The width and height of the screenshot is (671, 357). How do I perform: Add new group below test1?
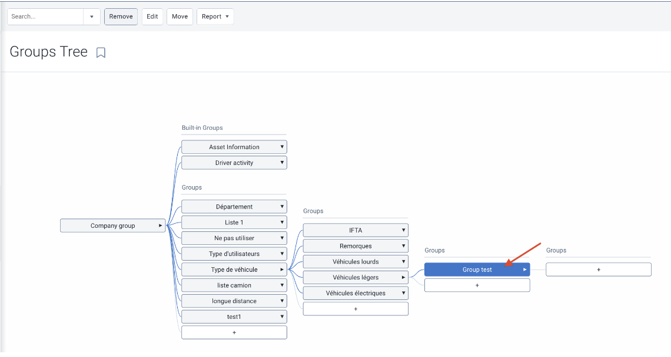(x=234, y=333)
